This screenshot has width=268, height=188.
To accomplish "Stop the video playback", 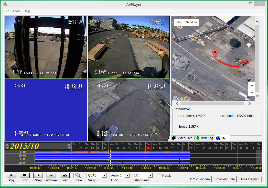I will coord(25,175).
